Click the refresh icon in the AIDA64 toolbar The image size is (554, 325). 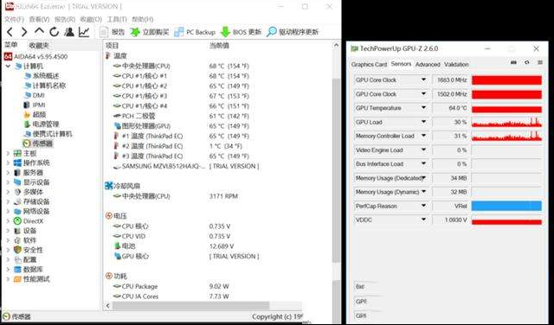(54, 32)
